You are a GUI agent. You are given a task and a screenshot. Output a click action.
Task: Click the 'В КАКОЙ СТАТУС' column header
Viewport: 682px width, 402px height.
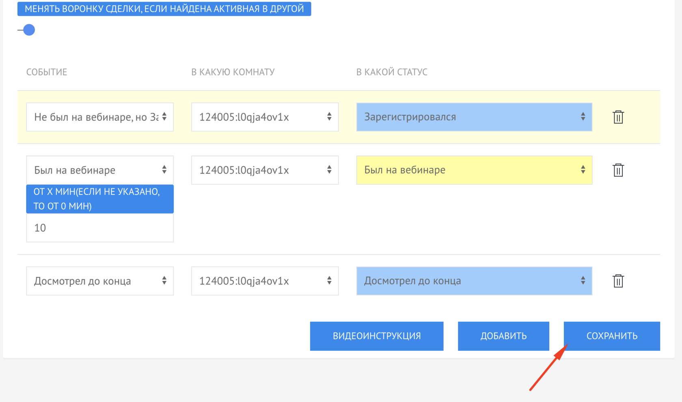point(391,72)
